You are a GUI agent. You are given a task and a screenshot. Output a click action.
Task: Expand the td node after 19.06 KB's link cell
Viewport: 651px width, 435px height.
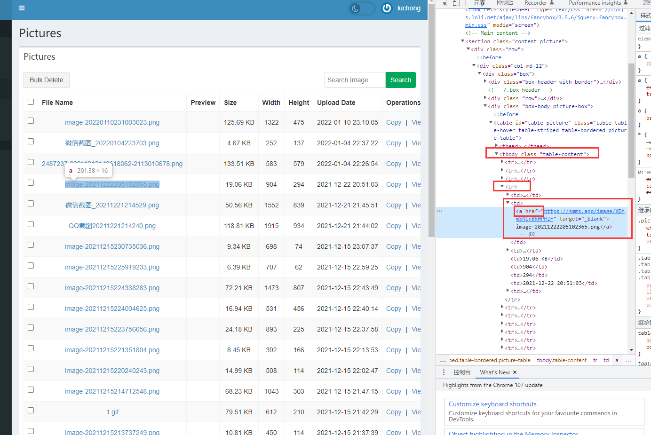coord(508,251)
